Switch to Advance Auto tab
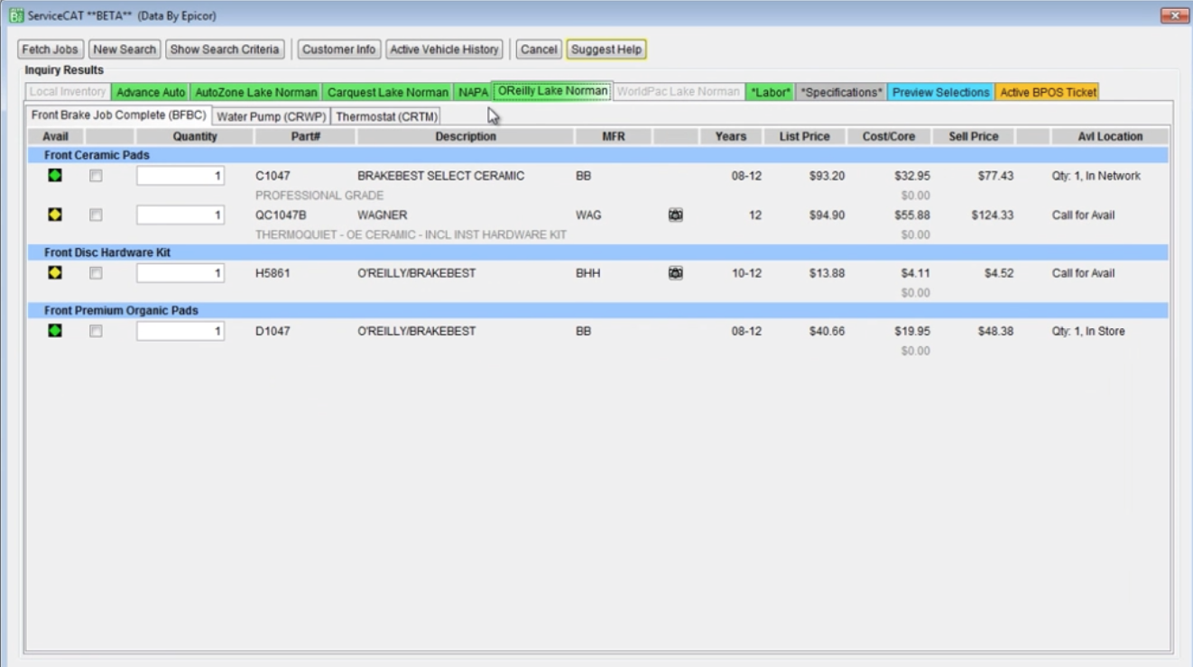The image size is (1193, 667). (x=151, y=92)
